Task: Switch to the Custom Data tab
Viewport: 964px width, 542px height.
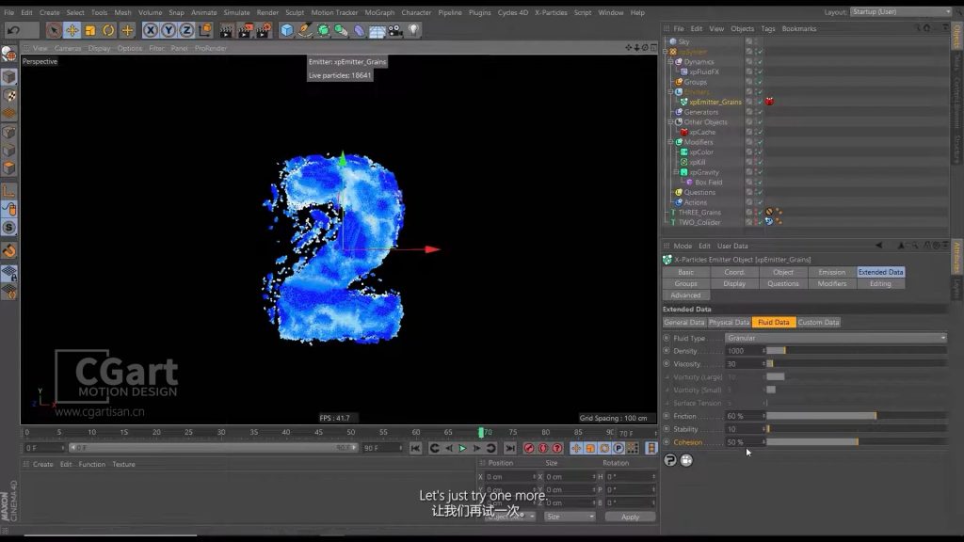Action: (818, 322)
